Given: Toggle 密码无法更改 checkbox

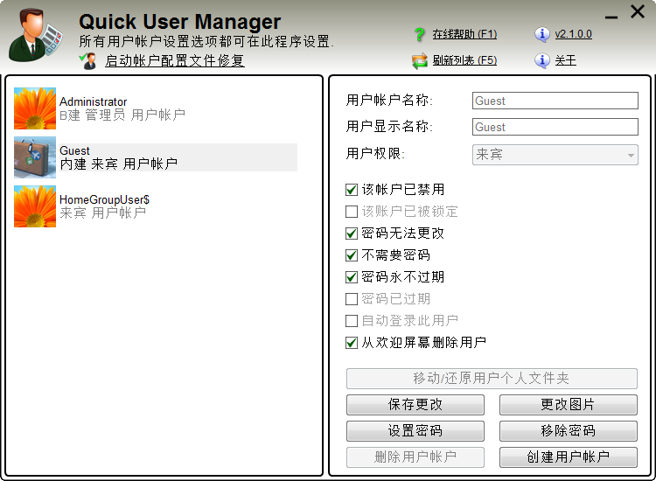Looking at the screenshot, I should (x=352, y=234).
